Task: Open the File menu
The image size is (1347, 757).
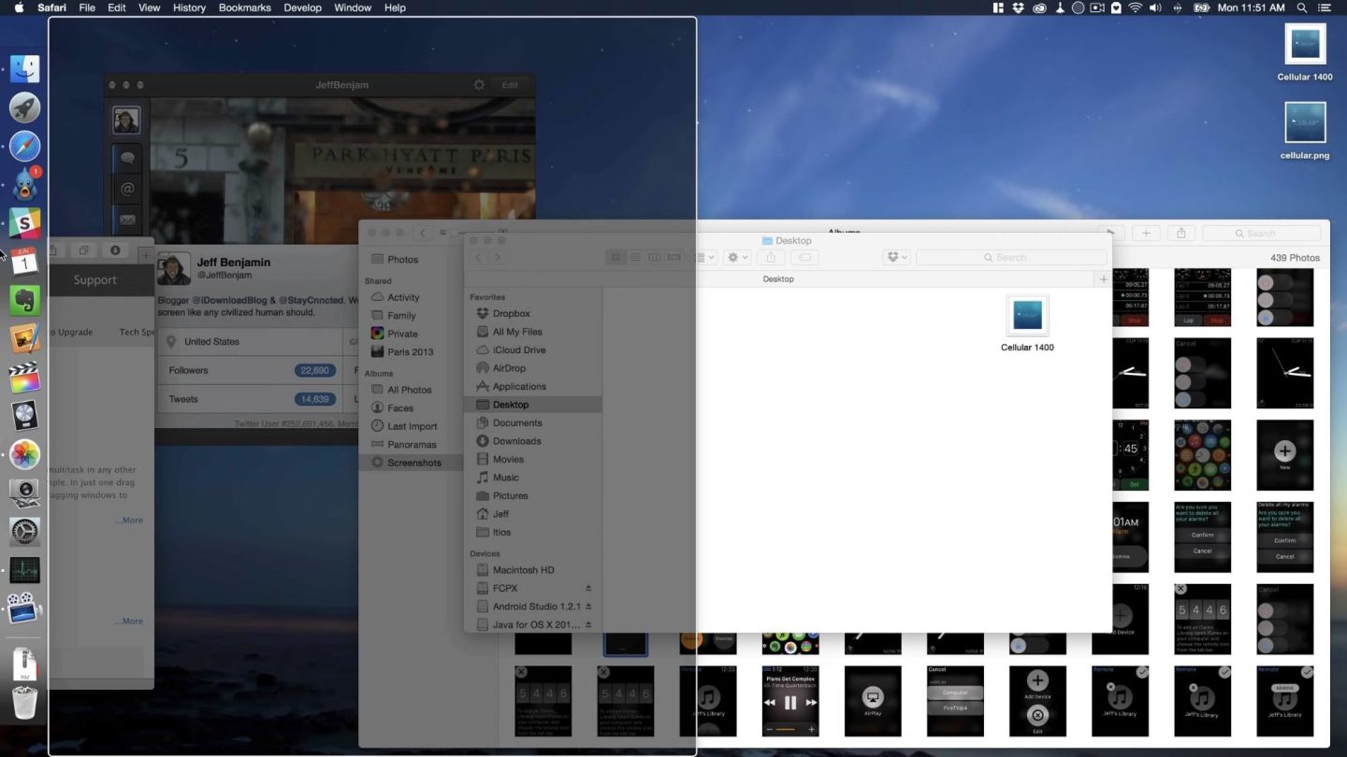Action: pyautogui.click(x=87, y=7)
